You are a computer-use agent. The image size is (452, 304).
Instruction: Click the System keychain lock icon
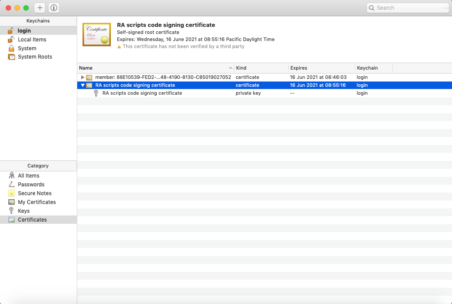11,48
